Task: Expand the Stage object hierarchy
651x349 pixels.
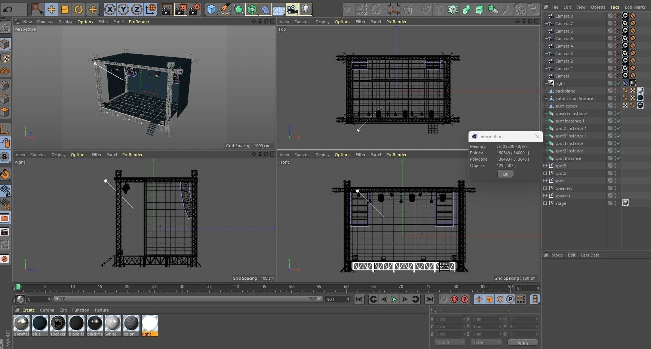Action: pyautogui.click(x=545, y=203)
